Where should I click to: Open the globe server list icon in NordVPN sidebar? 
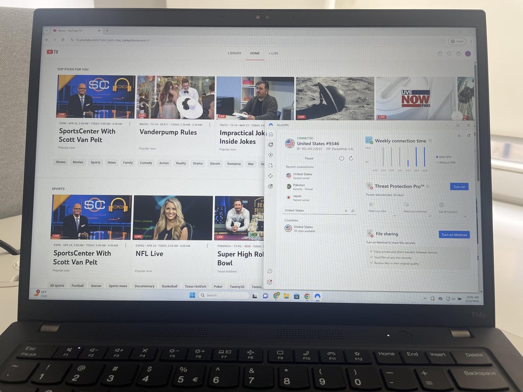(271, 144)
